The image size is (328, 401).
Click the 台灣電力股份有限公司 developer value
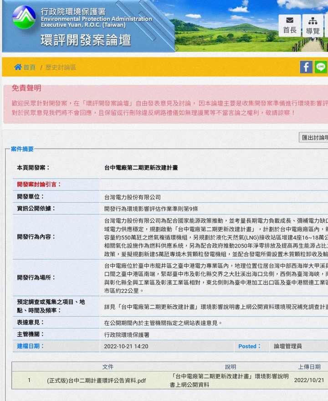point(133,197)
